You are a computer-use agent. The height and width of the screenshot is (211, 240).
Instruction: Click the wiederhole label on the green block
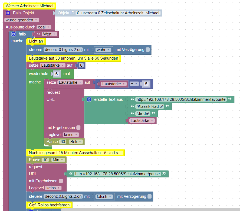tap(39, 74)
